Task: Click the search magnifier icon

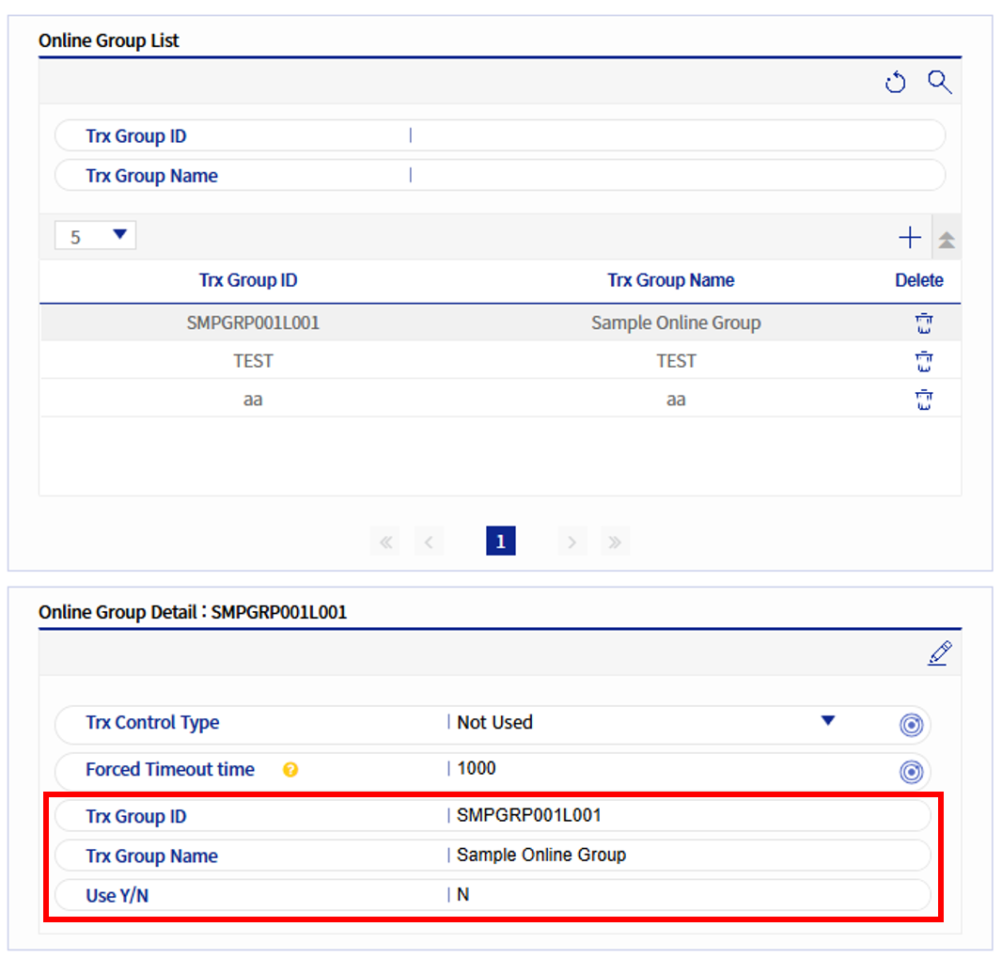Action: pos(939,83)
